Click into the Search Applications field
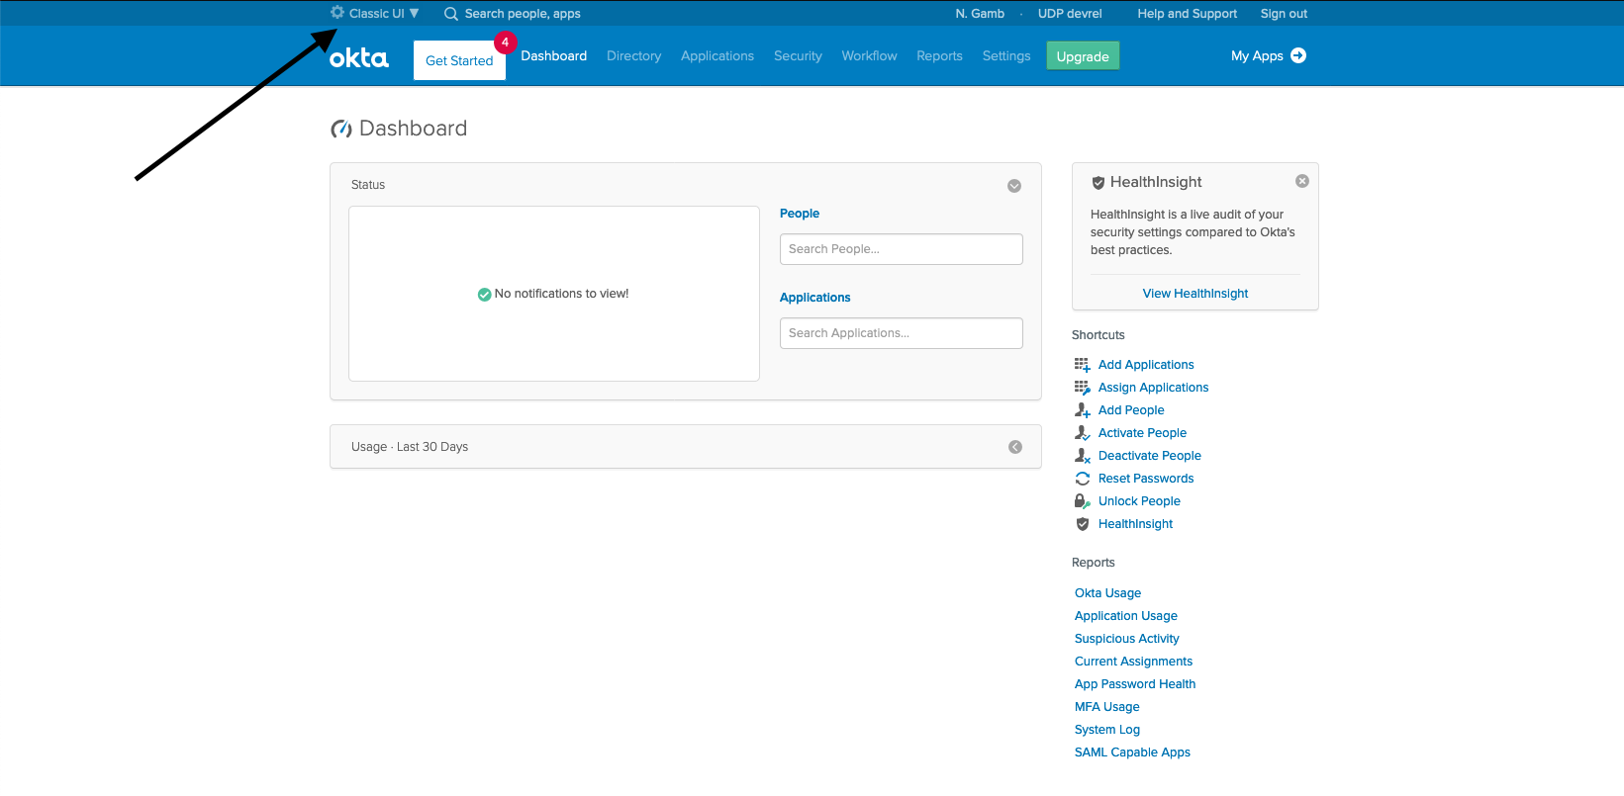Viewport: 1624px width, 796px height. pos(901,333)
